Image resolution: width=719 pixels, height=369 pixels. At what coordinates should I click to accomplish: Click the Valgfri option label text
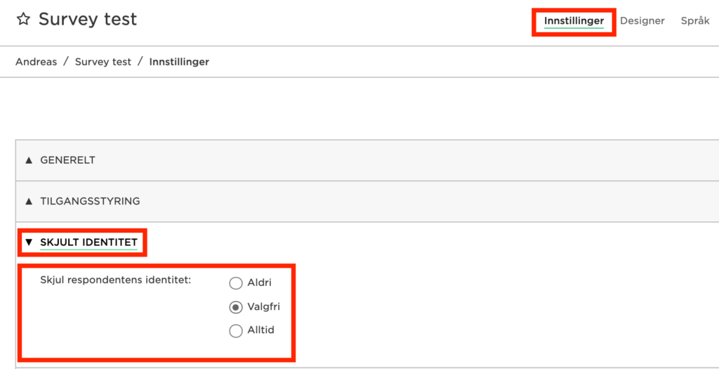tap(263, 306)
